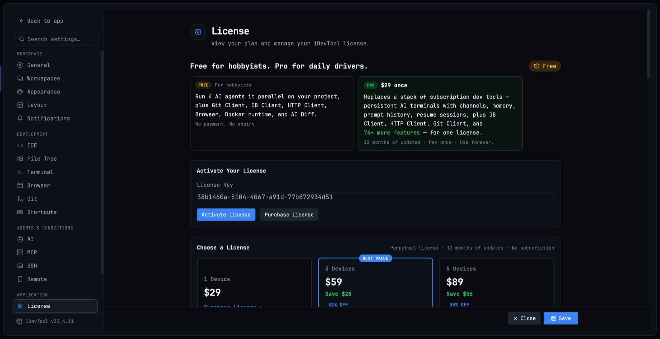Viewport: 660px width, 339px height.
Task: Go back to app
Action: click(41, 21)
